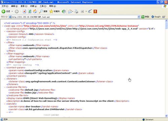Click the green Go (转到) button
The height and width of the screenshot is (121, 168).
(x=145, y=17)
